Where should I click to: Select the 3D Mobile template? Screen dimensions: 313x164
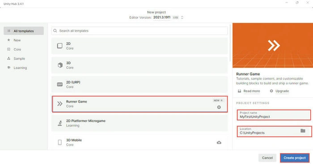coord(140,142)
